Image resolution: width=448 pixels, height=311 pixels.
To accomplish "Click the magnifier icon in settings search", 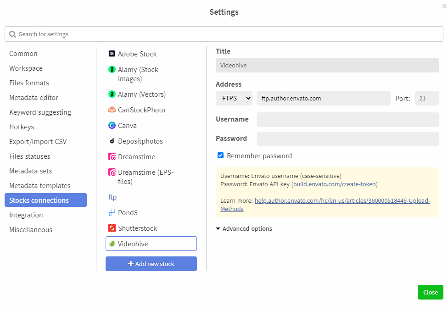I will click(12, 34).
